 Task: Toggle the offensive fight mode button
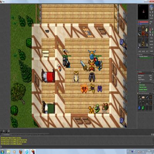click(x=150, y=29)
